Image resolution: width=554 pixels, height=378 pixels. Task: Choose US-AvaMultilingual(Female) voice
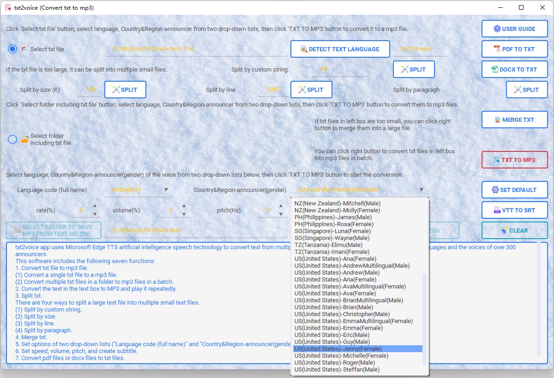pyautogui.click(x=358, y=286)
